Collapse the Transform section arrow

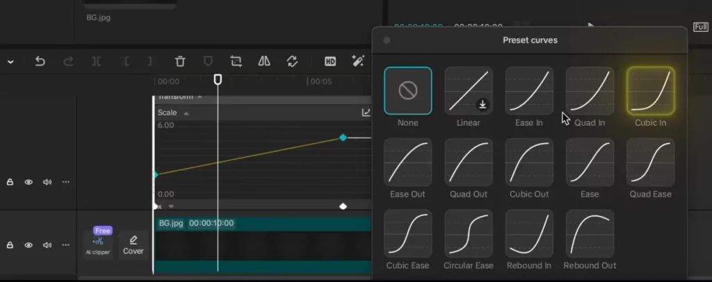pos(200,97)
